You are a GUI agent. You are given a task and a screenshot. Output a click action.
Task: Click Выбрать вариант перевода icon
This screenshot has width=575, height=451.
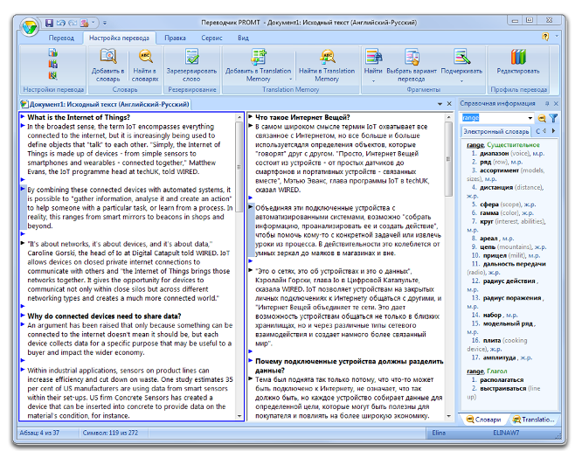(412, 57)
